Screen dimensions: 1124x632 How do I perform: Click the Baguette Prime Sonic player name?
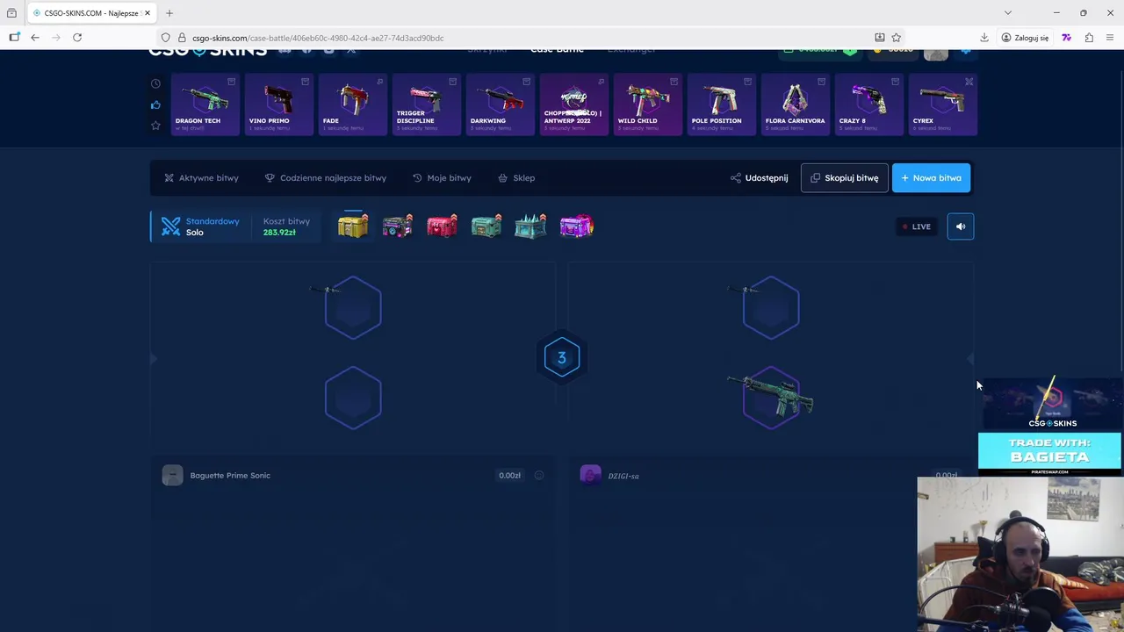pyautogui.click(x=230, y=475)
